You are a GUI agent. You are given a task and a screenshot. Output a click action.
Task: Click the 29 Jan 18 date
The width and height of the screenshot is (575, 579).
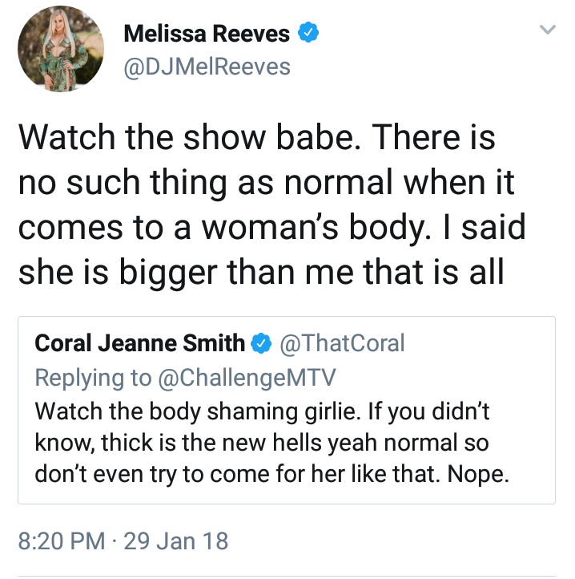click(x=176, y=541)
